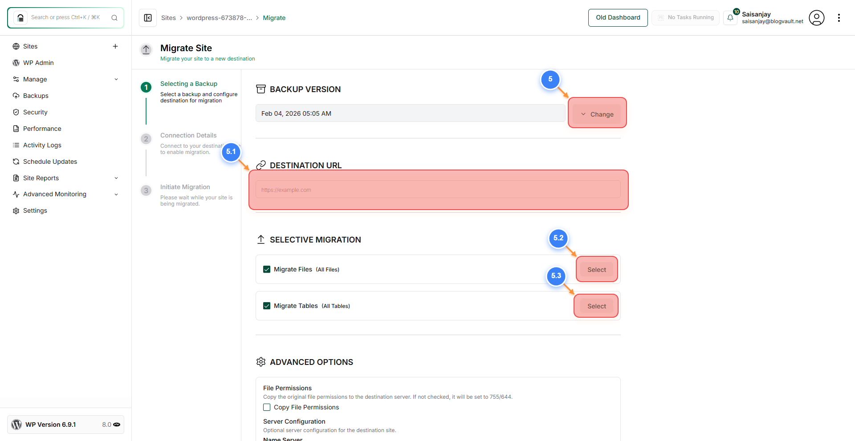Open Backups in the sidebar
This screenshot has width=855, height=441.
(36, 96)
